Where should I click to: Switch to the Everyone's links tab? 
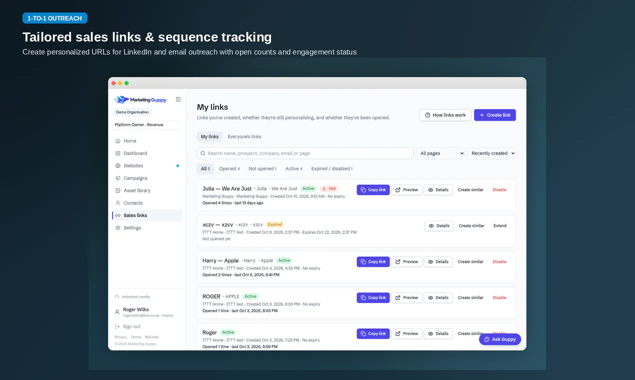[x=244, y=136]
